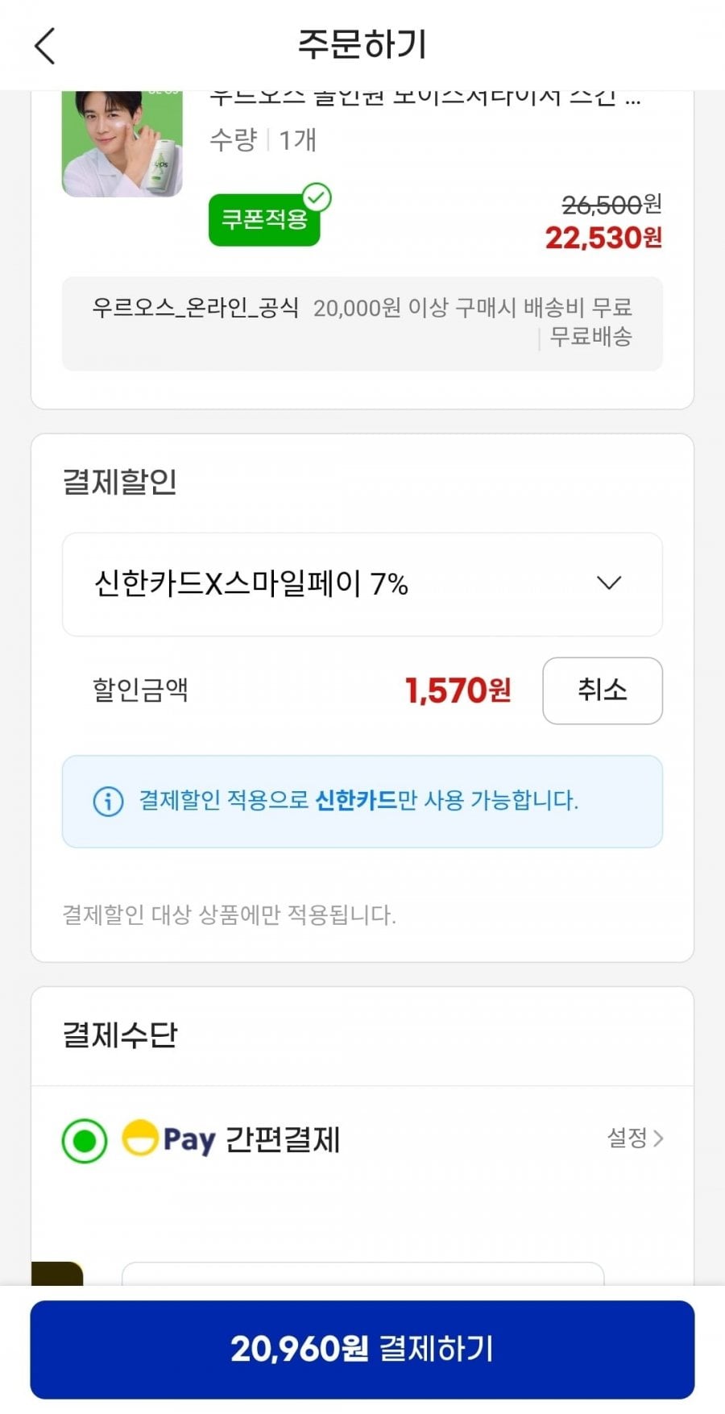725x1414 pixels.
Task: Tap the arrow beside 설정
Action: click(659, 1138)
